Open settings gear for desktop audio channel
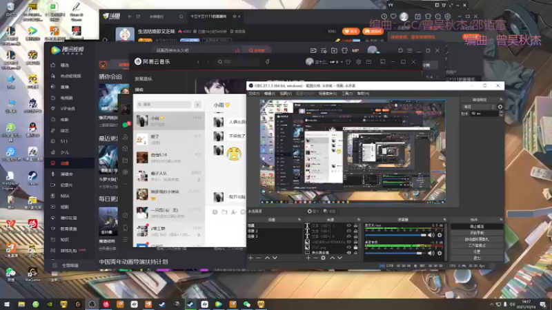The height and width of the screenshot is (310, 552). coord(440,253)
